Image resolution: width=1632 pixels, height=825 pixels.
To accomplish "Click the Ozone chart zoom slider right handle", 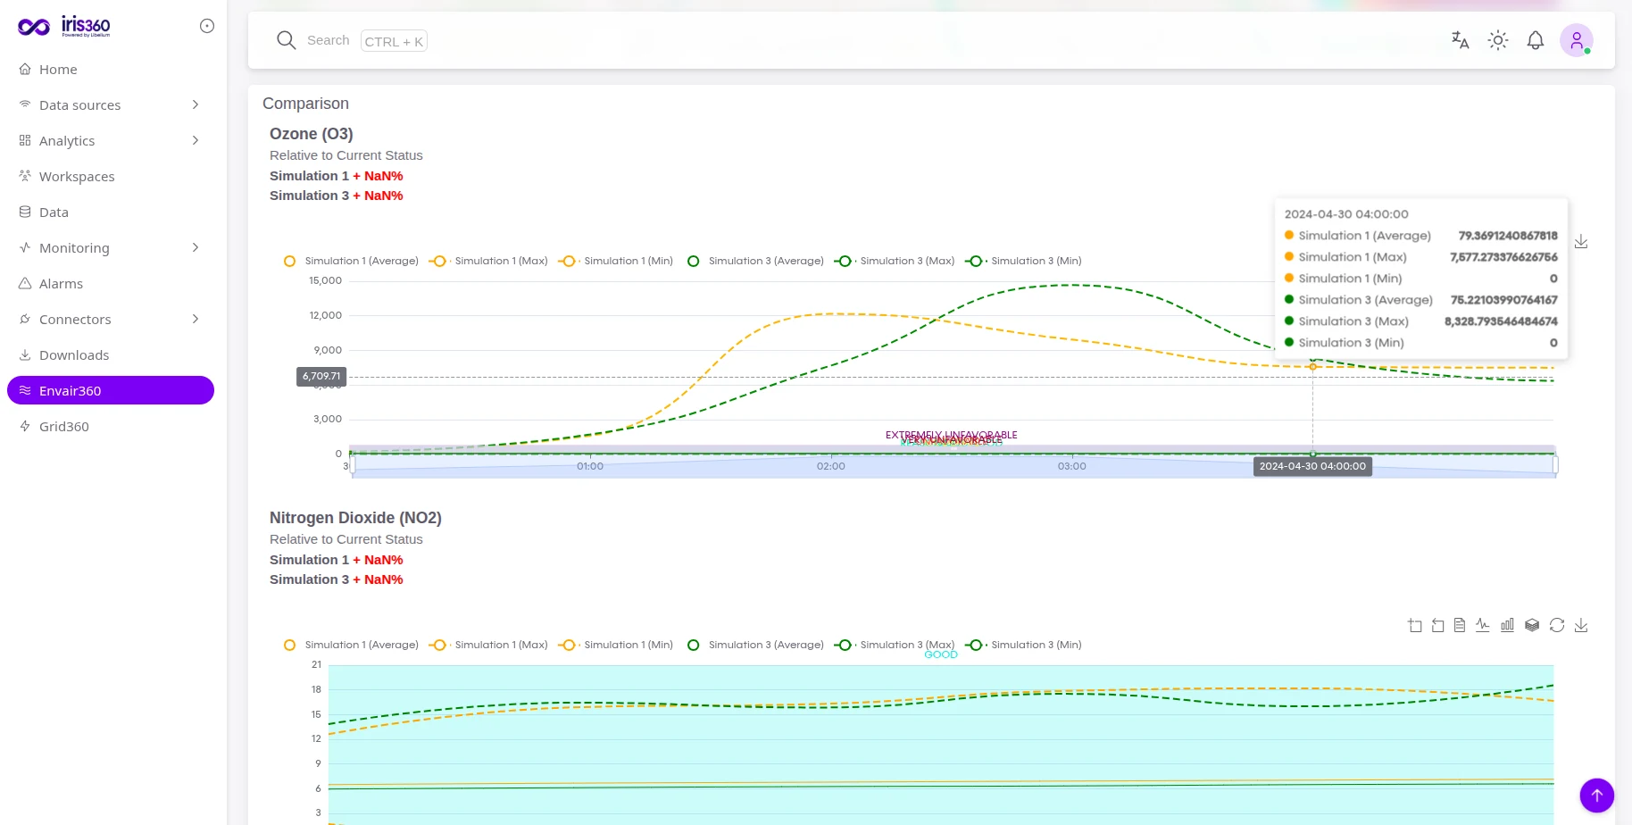I will pyautogui.click(x=1556, y=465).
